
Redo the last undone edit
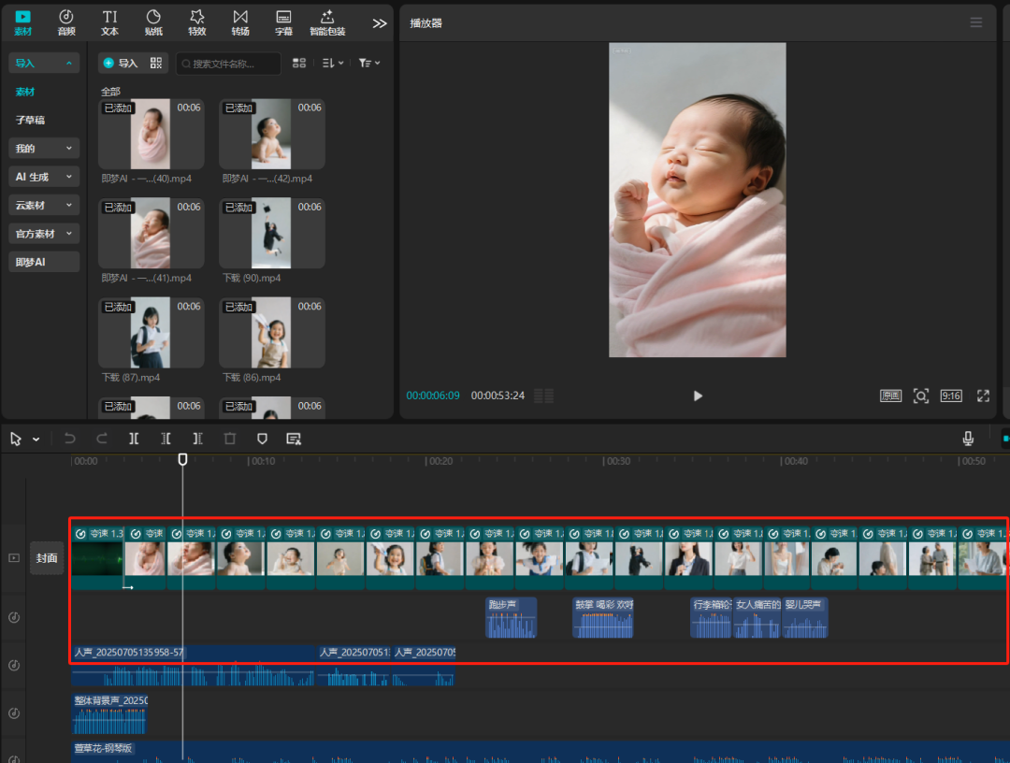click(102, 439)
